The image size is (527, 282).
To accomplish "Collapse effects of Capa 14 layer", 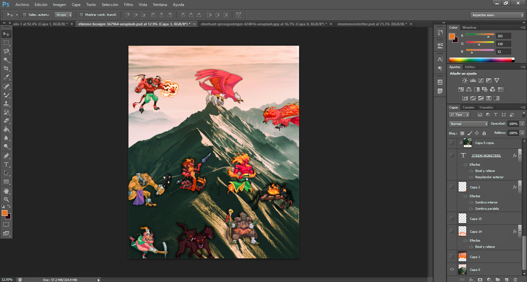I will pyautogui.click(x=520, y=231).
